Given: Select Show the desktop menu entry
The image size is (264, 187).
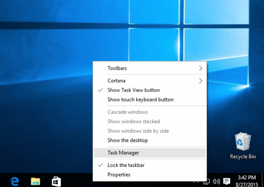Looking at the screenshot, I should [x=128, y=140].
